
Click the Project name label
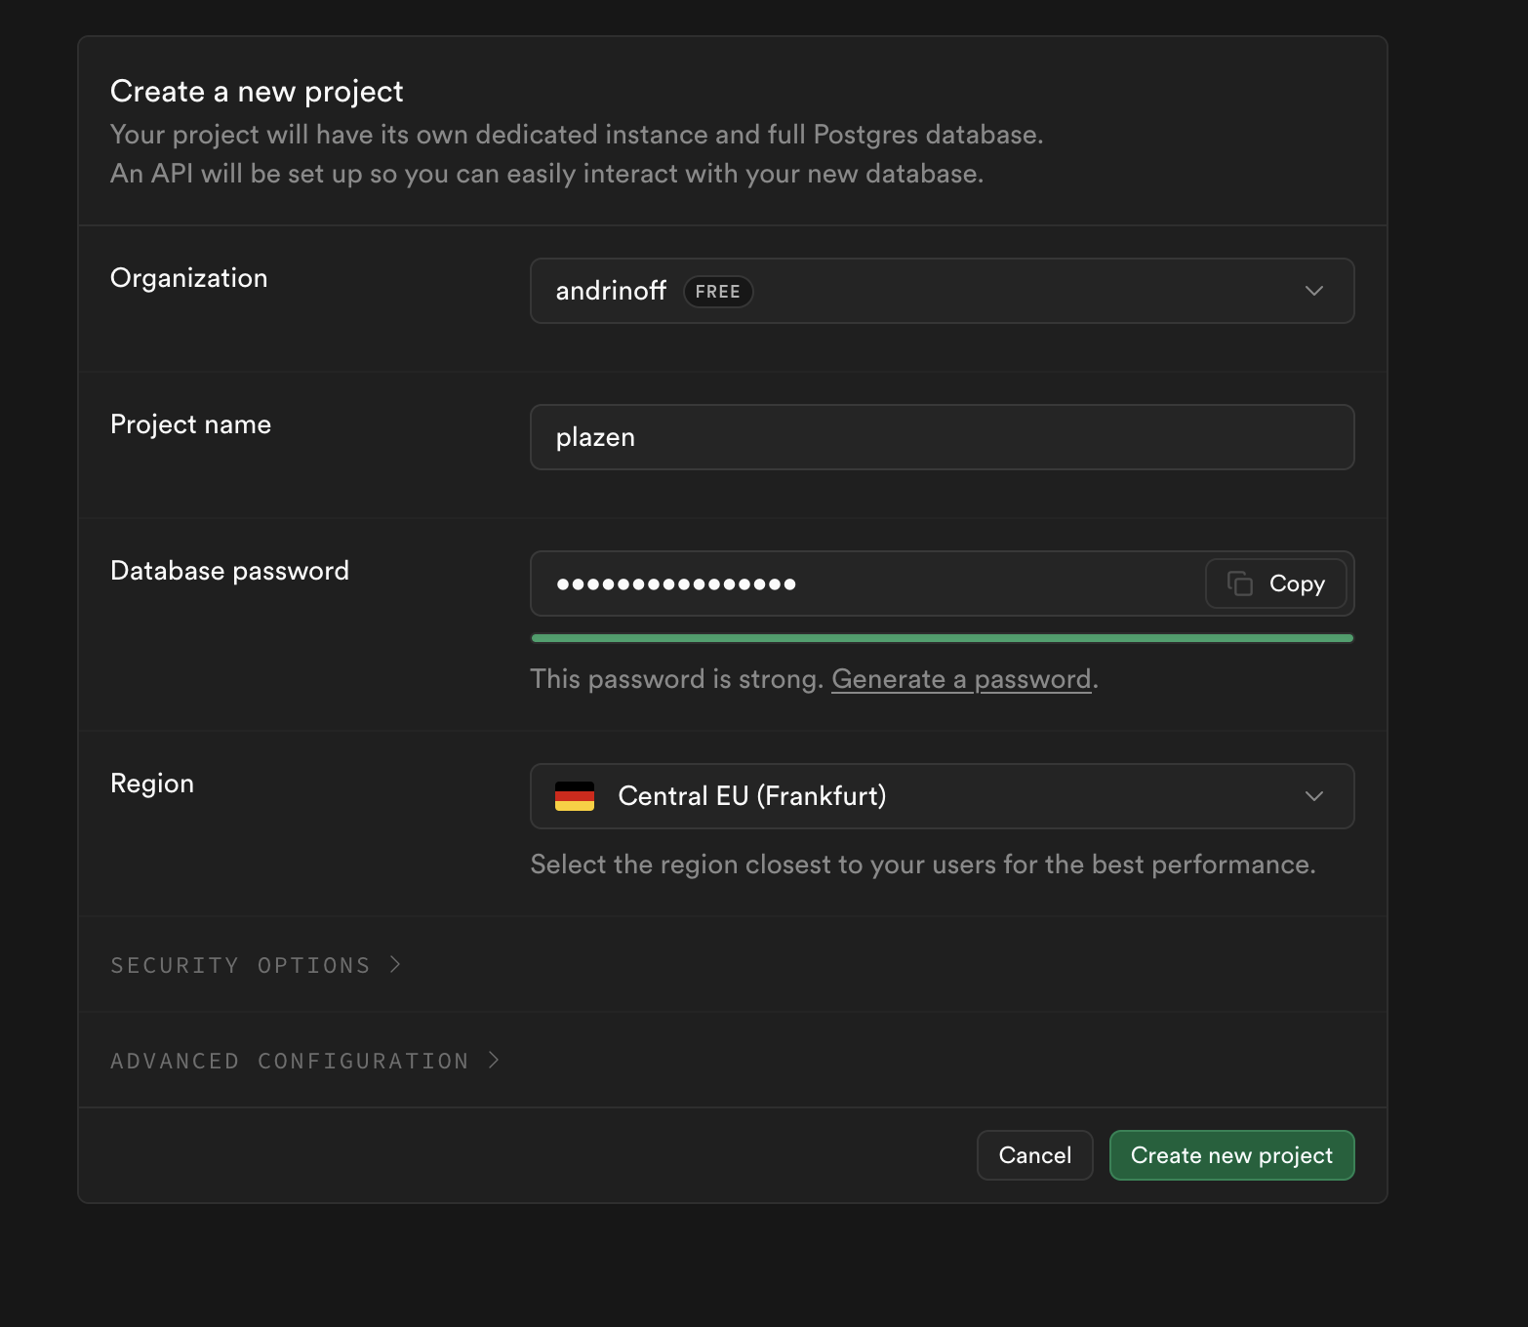coord(190,424)
